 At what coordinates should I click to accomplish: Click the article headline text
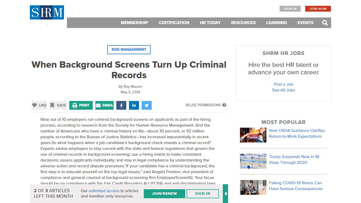pyautogui.click(x=129, y=70)
